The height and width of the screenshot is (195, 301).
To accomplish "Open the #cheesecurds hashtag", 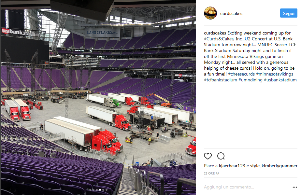I will (x=241, y=74).
